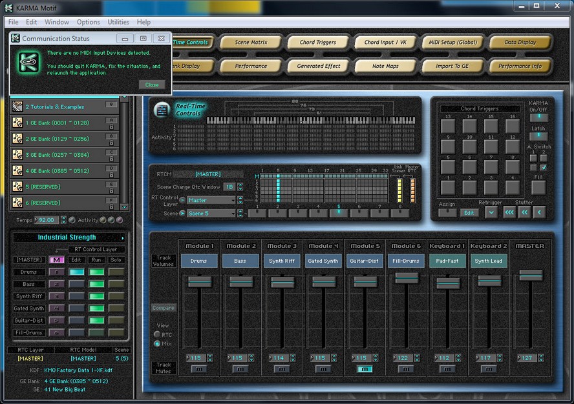This screenshot has height=404, width=574.
Task: Click the single-arrow Stutter button
Action: pyautogui.click(x=539, y=212)
